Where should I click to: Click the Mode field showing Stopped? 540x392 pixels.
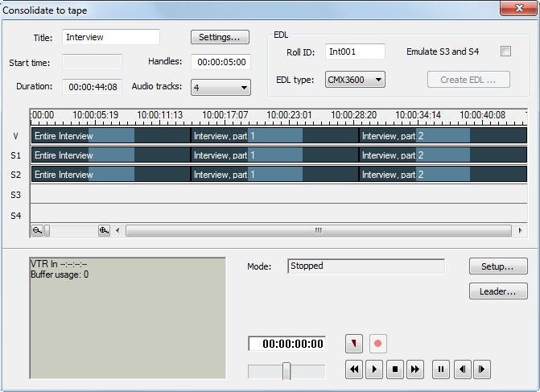pyautogui.click(x=366, y=266)
